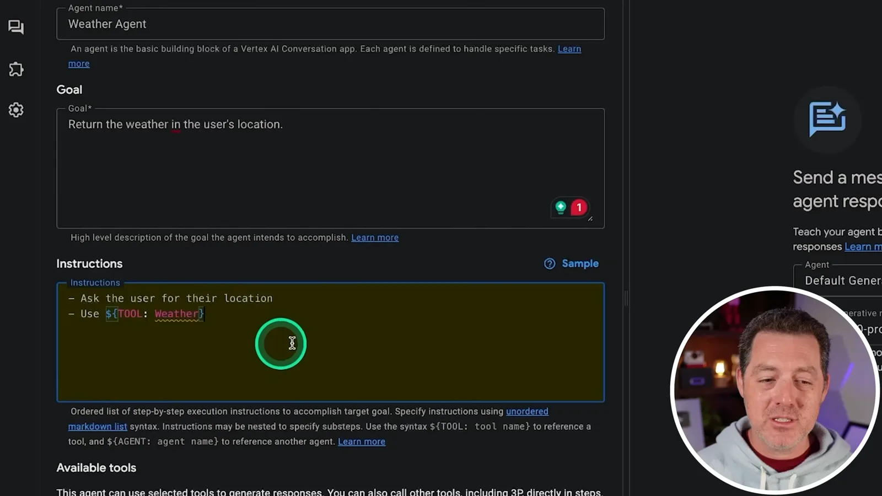The image size is (882, 496).
Task: Click the red Grammarly suggestion count badge
Action: click(579, 207)
